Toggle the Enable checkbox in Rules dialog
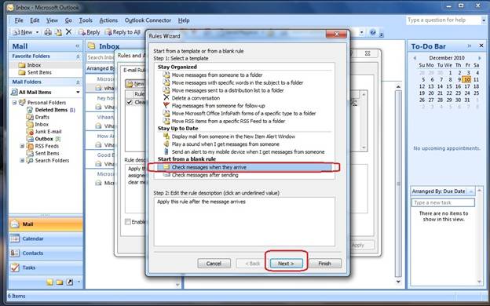This screenshot has width=490, height=306. tap(128, 222)
